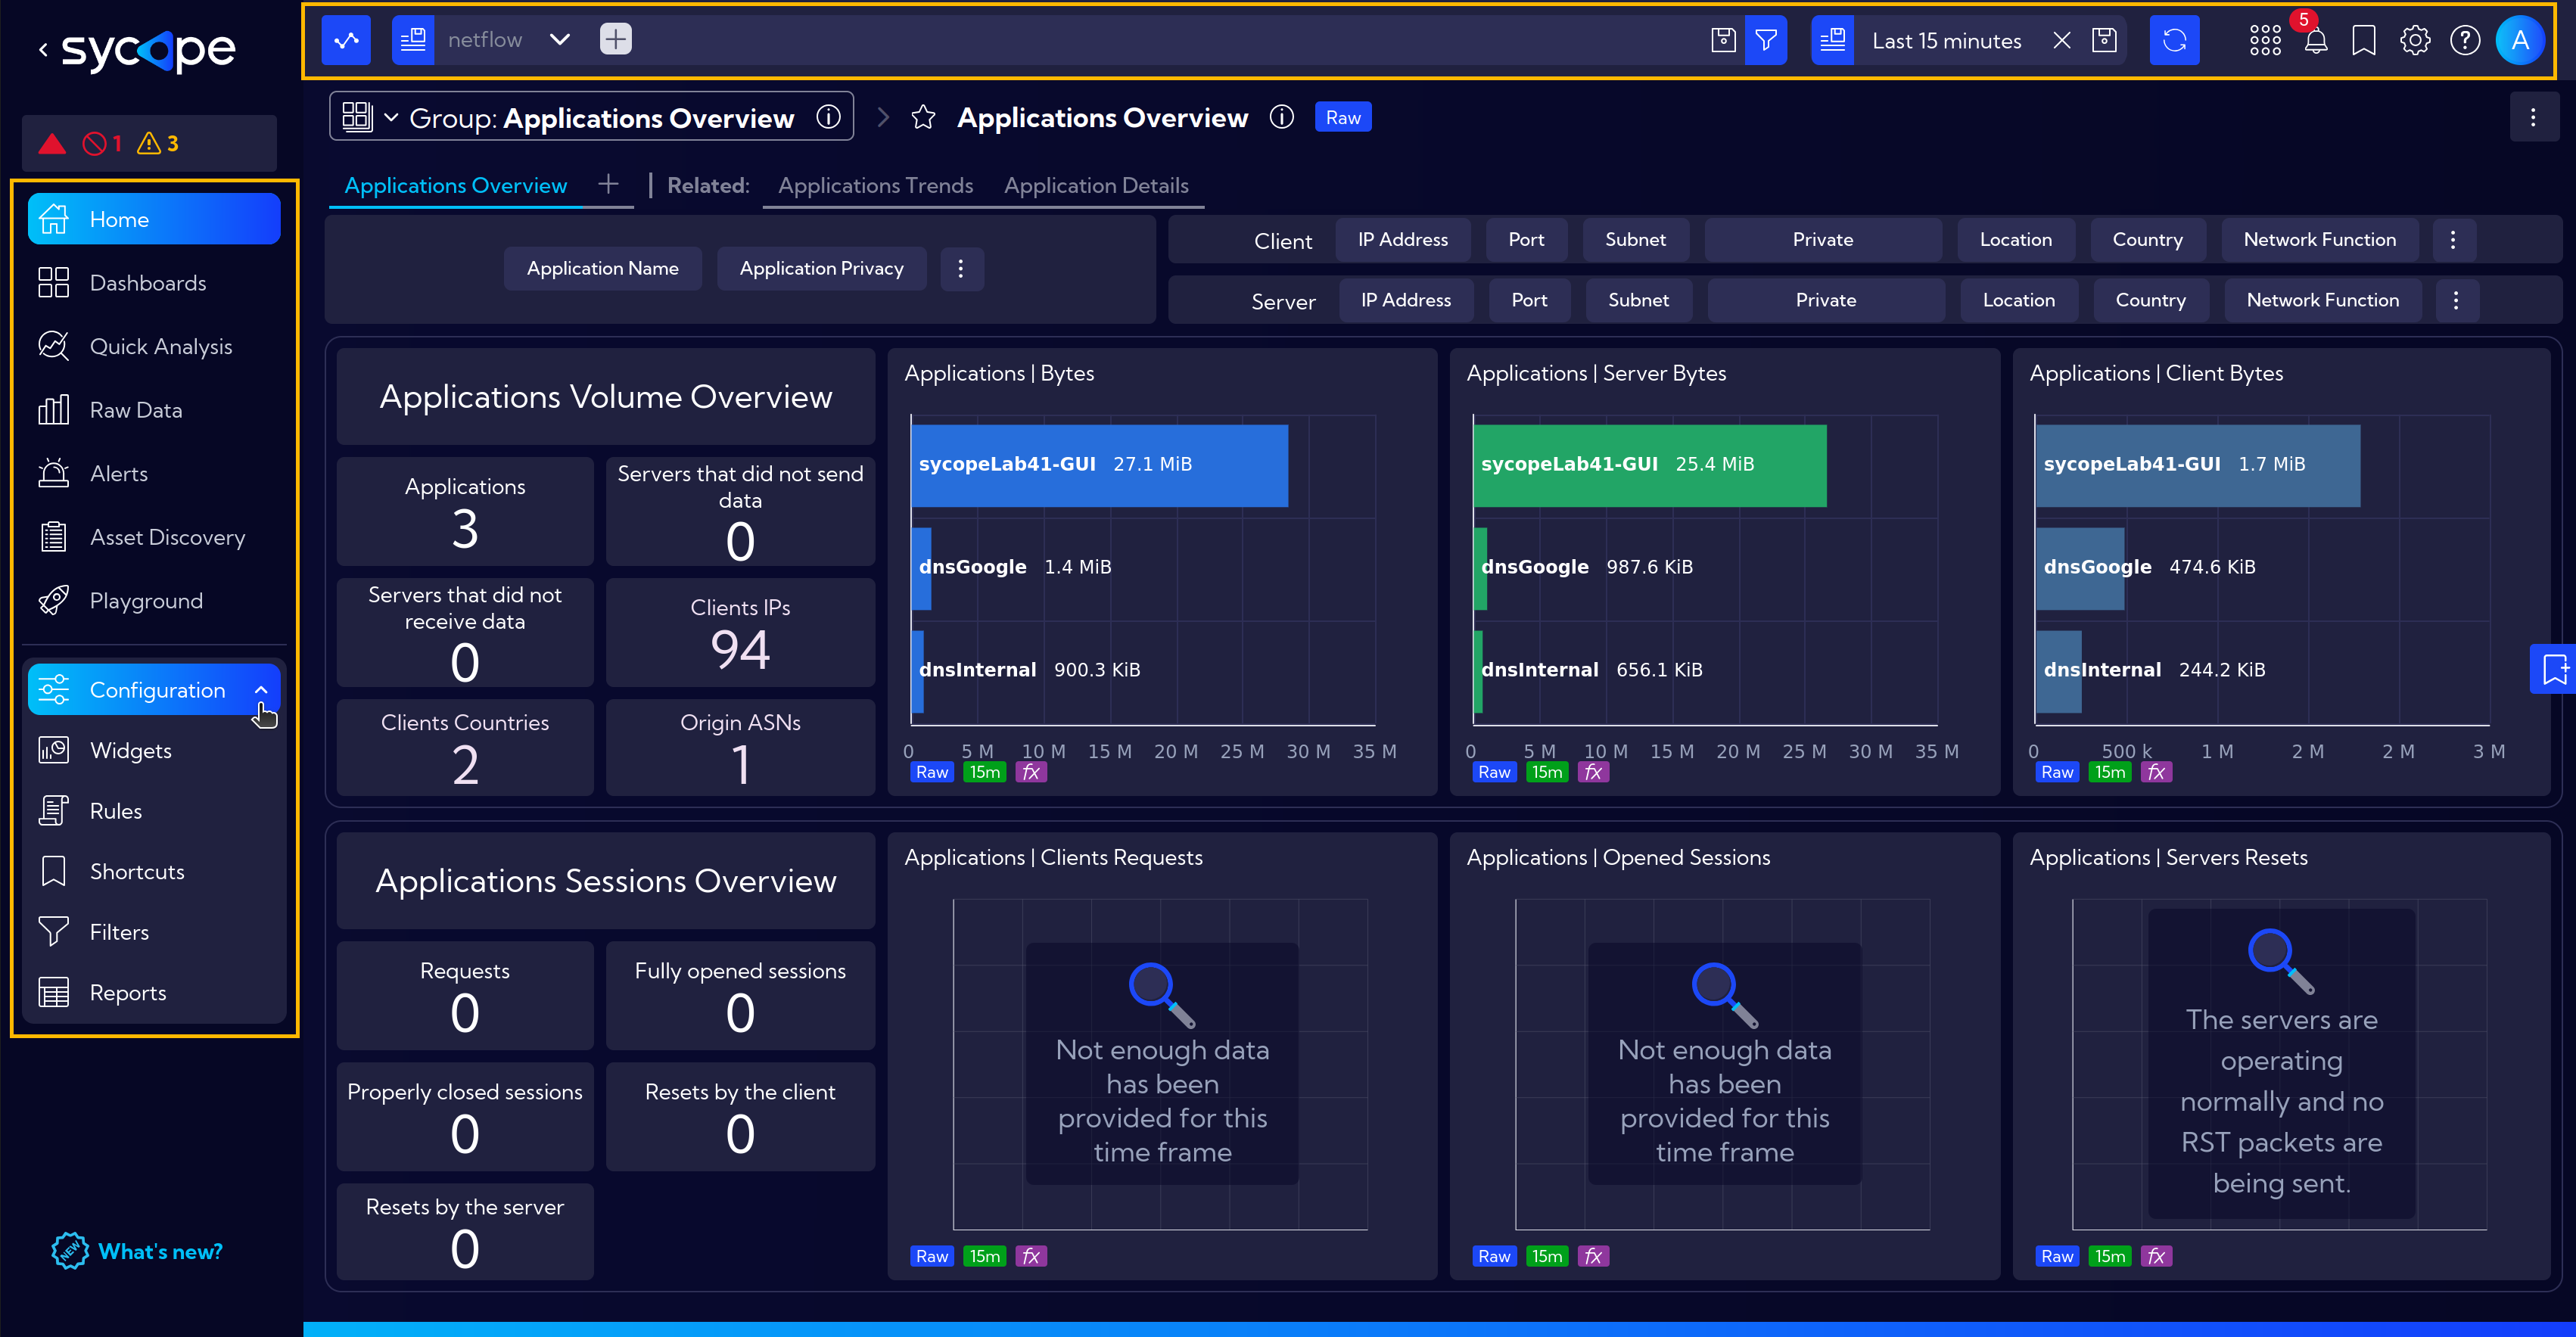Open Playground in sidebar
This screenshot has height=1337, width=2576.
pos(154,600)
